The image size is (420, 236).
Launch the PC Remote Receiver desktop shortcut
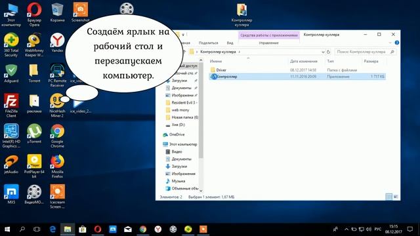57,75
